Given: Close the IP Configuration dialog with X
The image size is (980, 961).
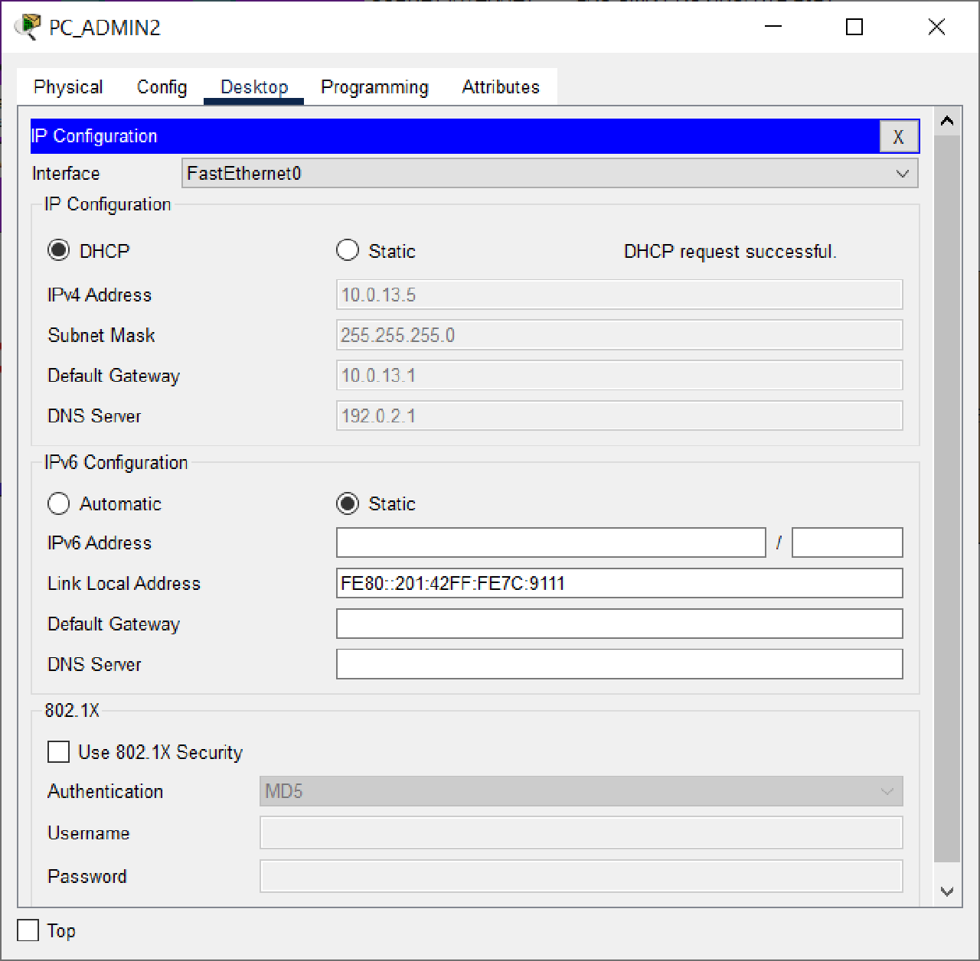Looking at the screenshot, I should pyautogui.click(x=899, y=136).
